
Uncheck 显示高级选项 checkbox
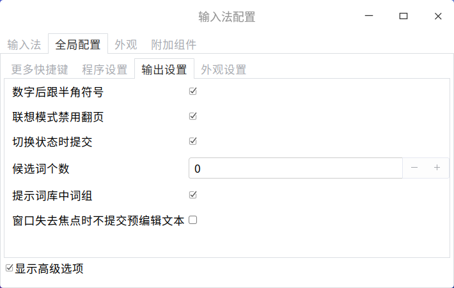click(9, 268)
